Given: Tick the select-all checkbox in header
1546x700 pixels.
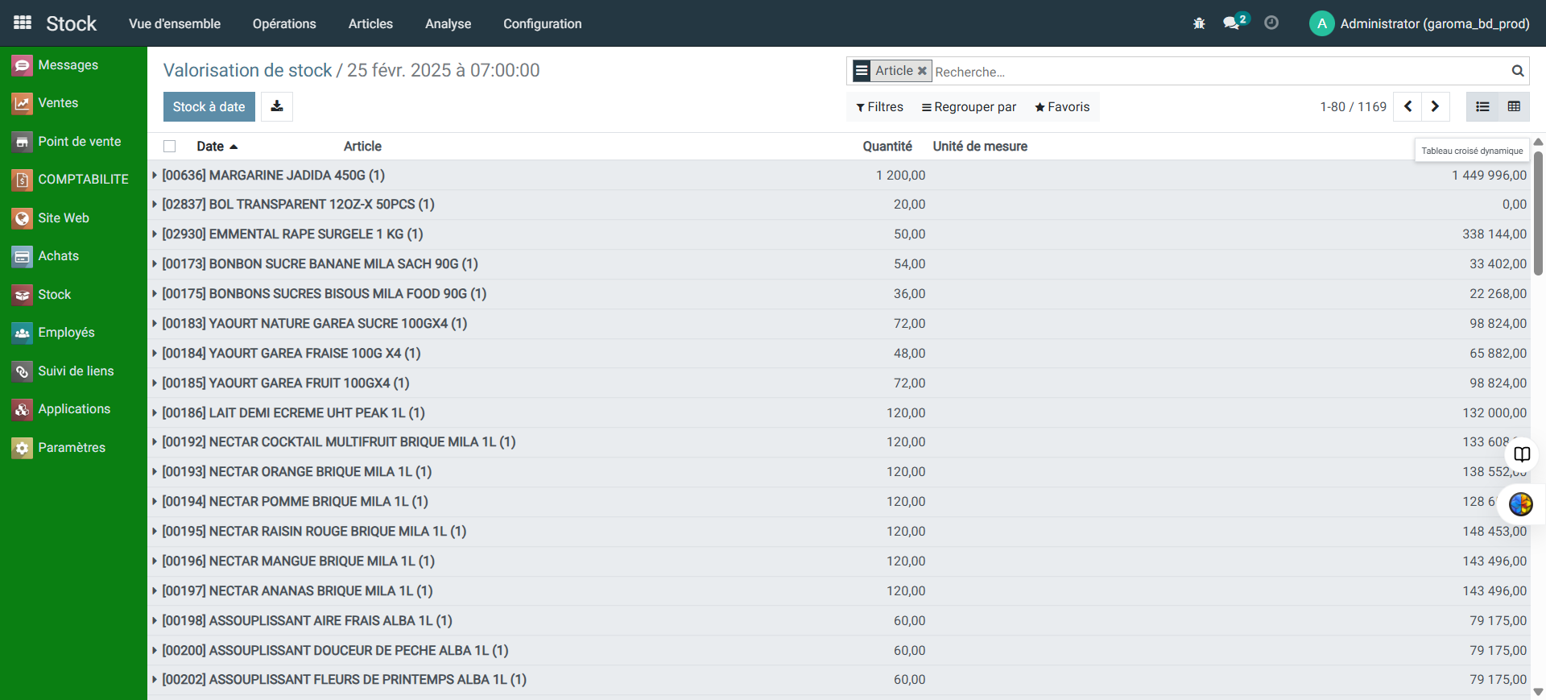Looking at the screenshot, I should pyautogui.click(x=169, y=146).
